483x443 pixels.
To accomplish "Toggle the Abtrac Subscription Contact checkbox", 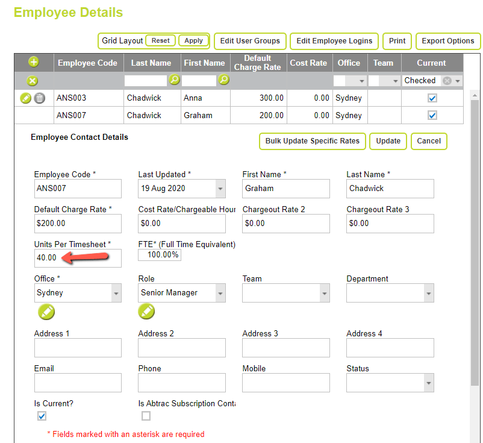I will coord(146,415).
